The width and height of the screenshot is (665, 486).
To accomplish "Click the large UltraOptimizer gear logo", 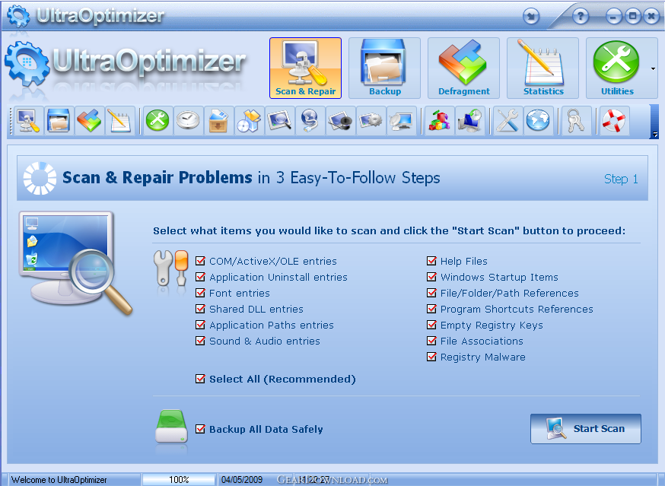I will [x=27, y=64].
